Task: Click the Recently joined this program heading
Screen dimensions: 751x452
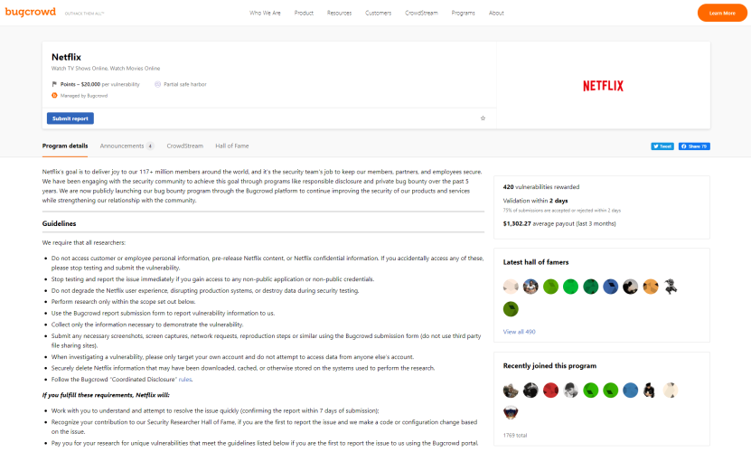Action: (549, 366)
